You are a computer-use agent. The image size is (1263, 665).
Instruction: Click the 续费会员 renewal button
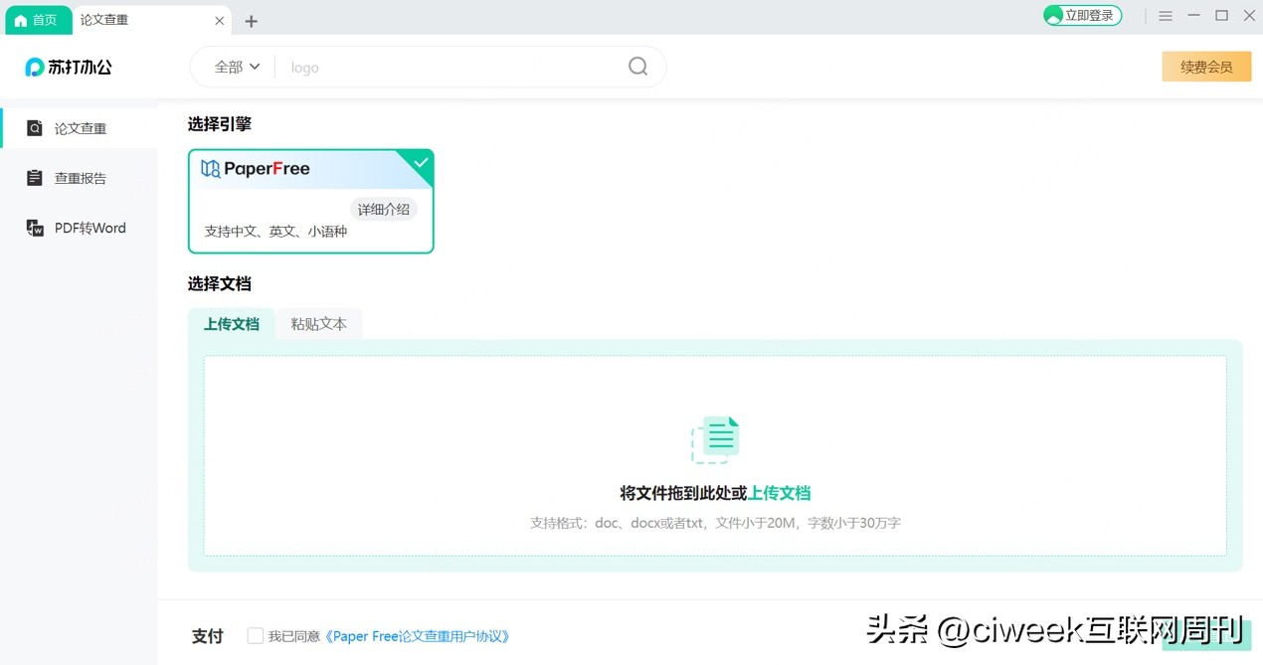coord(1206,67)
